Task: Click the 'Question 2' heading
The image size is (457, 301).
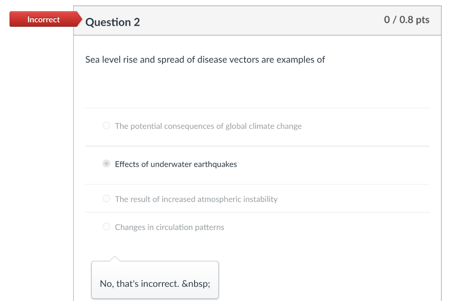Action: click(112, 22)
